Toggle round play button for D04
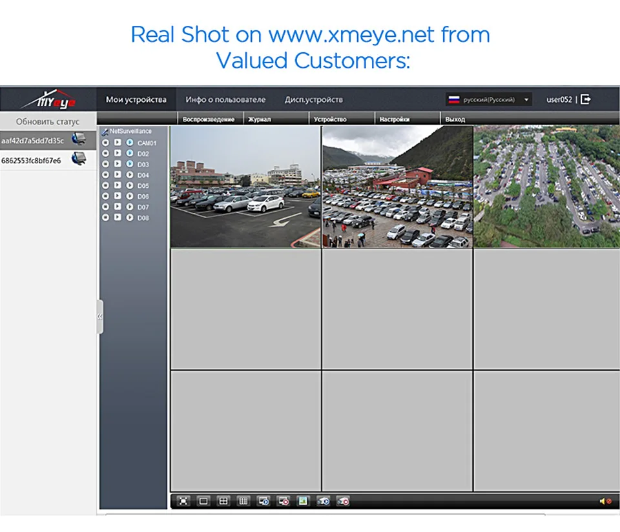The height and width of the screenshot is (532, 620). (x=130, y=174)
